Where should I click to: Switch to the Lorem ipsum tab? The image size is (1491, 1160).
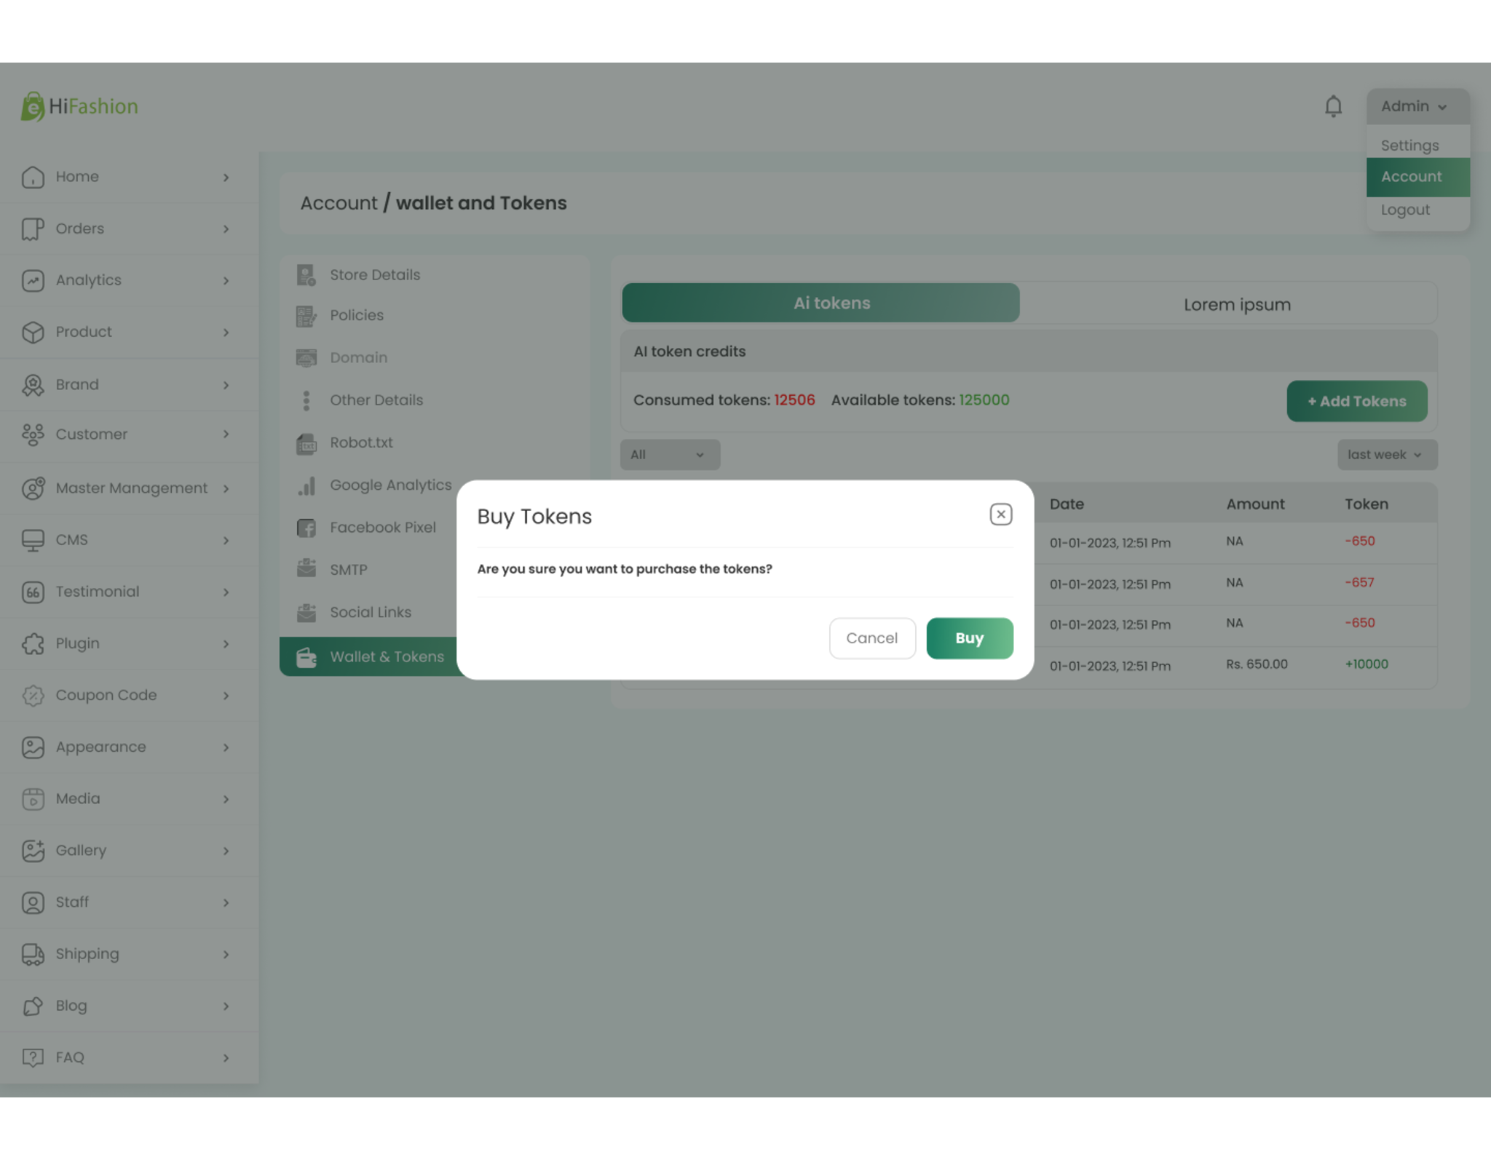pos(1237,304)
